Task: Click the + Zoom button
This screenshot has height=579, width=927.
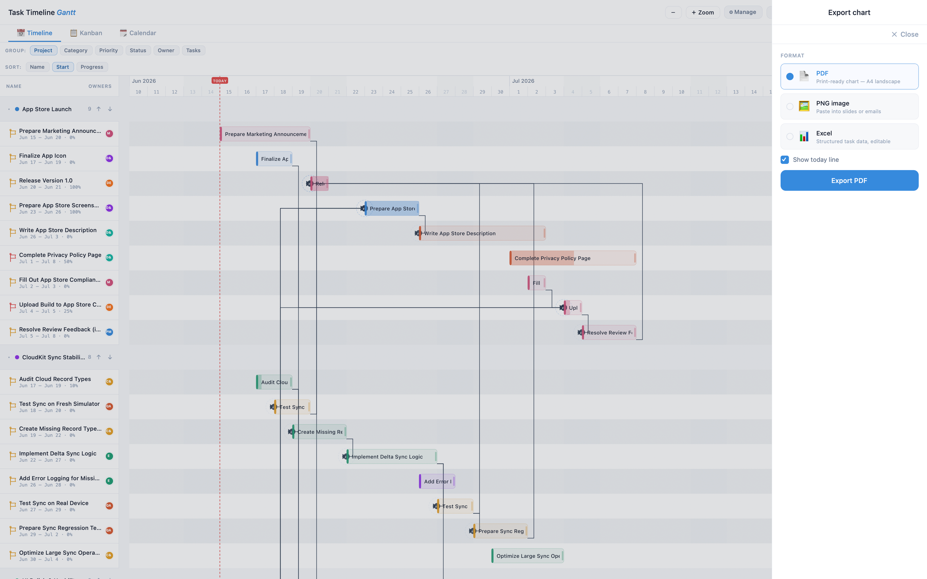Action: (702, 12)
